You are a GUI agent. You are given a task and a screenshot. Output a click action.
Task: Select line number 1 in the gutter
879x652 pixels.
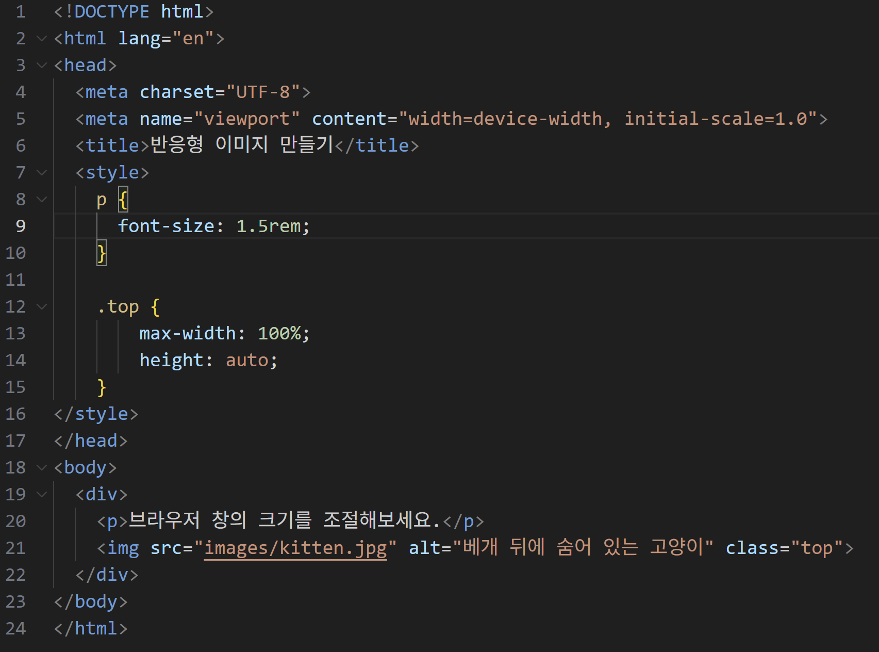(21, 11)
